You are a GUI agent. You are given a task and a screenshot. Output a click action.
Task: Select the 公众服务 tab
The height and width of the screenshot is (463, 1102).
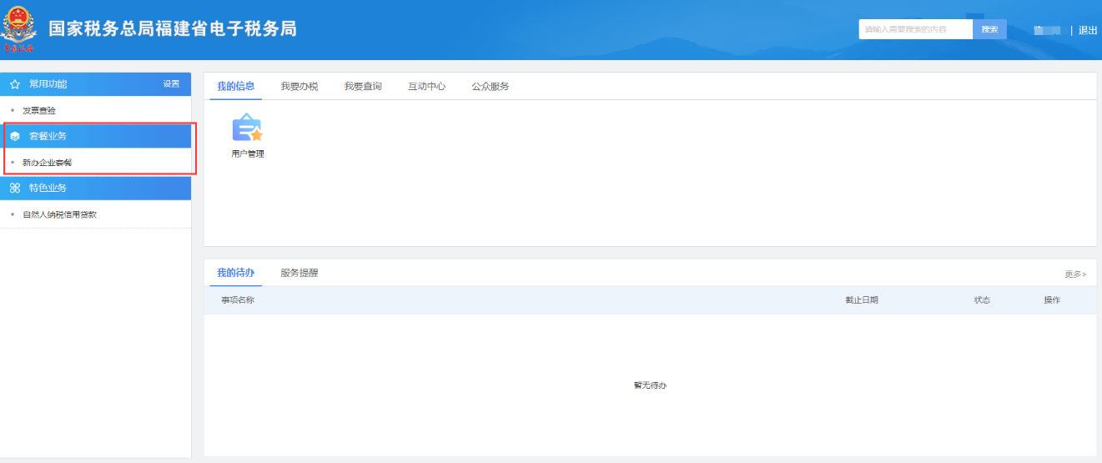[490, 87]
